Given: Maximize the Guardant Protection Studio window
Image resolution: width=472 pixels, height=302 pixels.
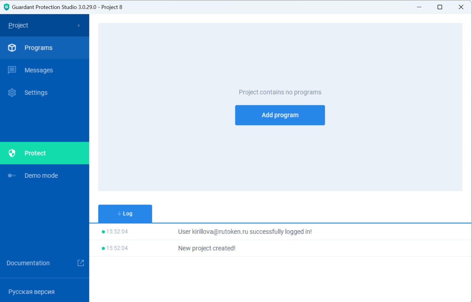Looking at the screenshot, I should [440, 7].
